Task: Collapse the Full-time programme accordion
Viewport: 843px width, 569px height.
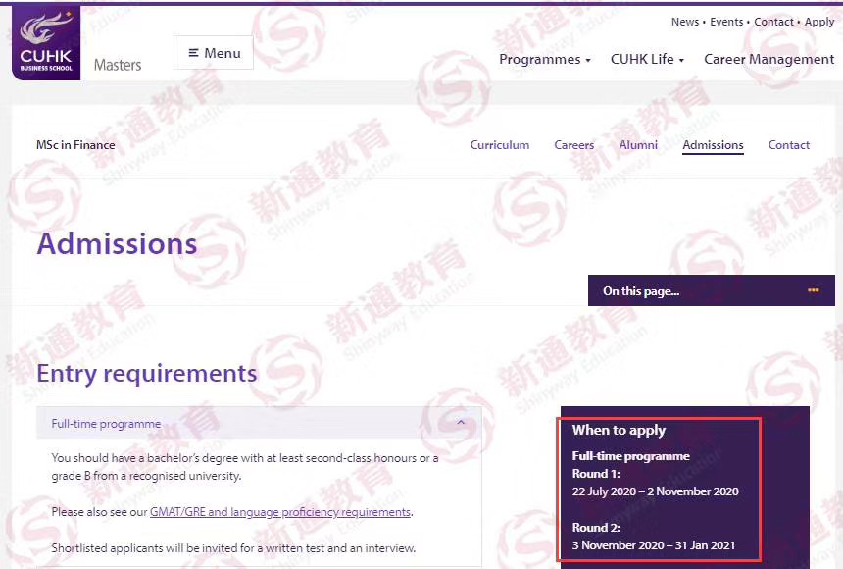Action: tap(259, 423)
